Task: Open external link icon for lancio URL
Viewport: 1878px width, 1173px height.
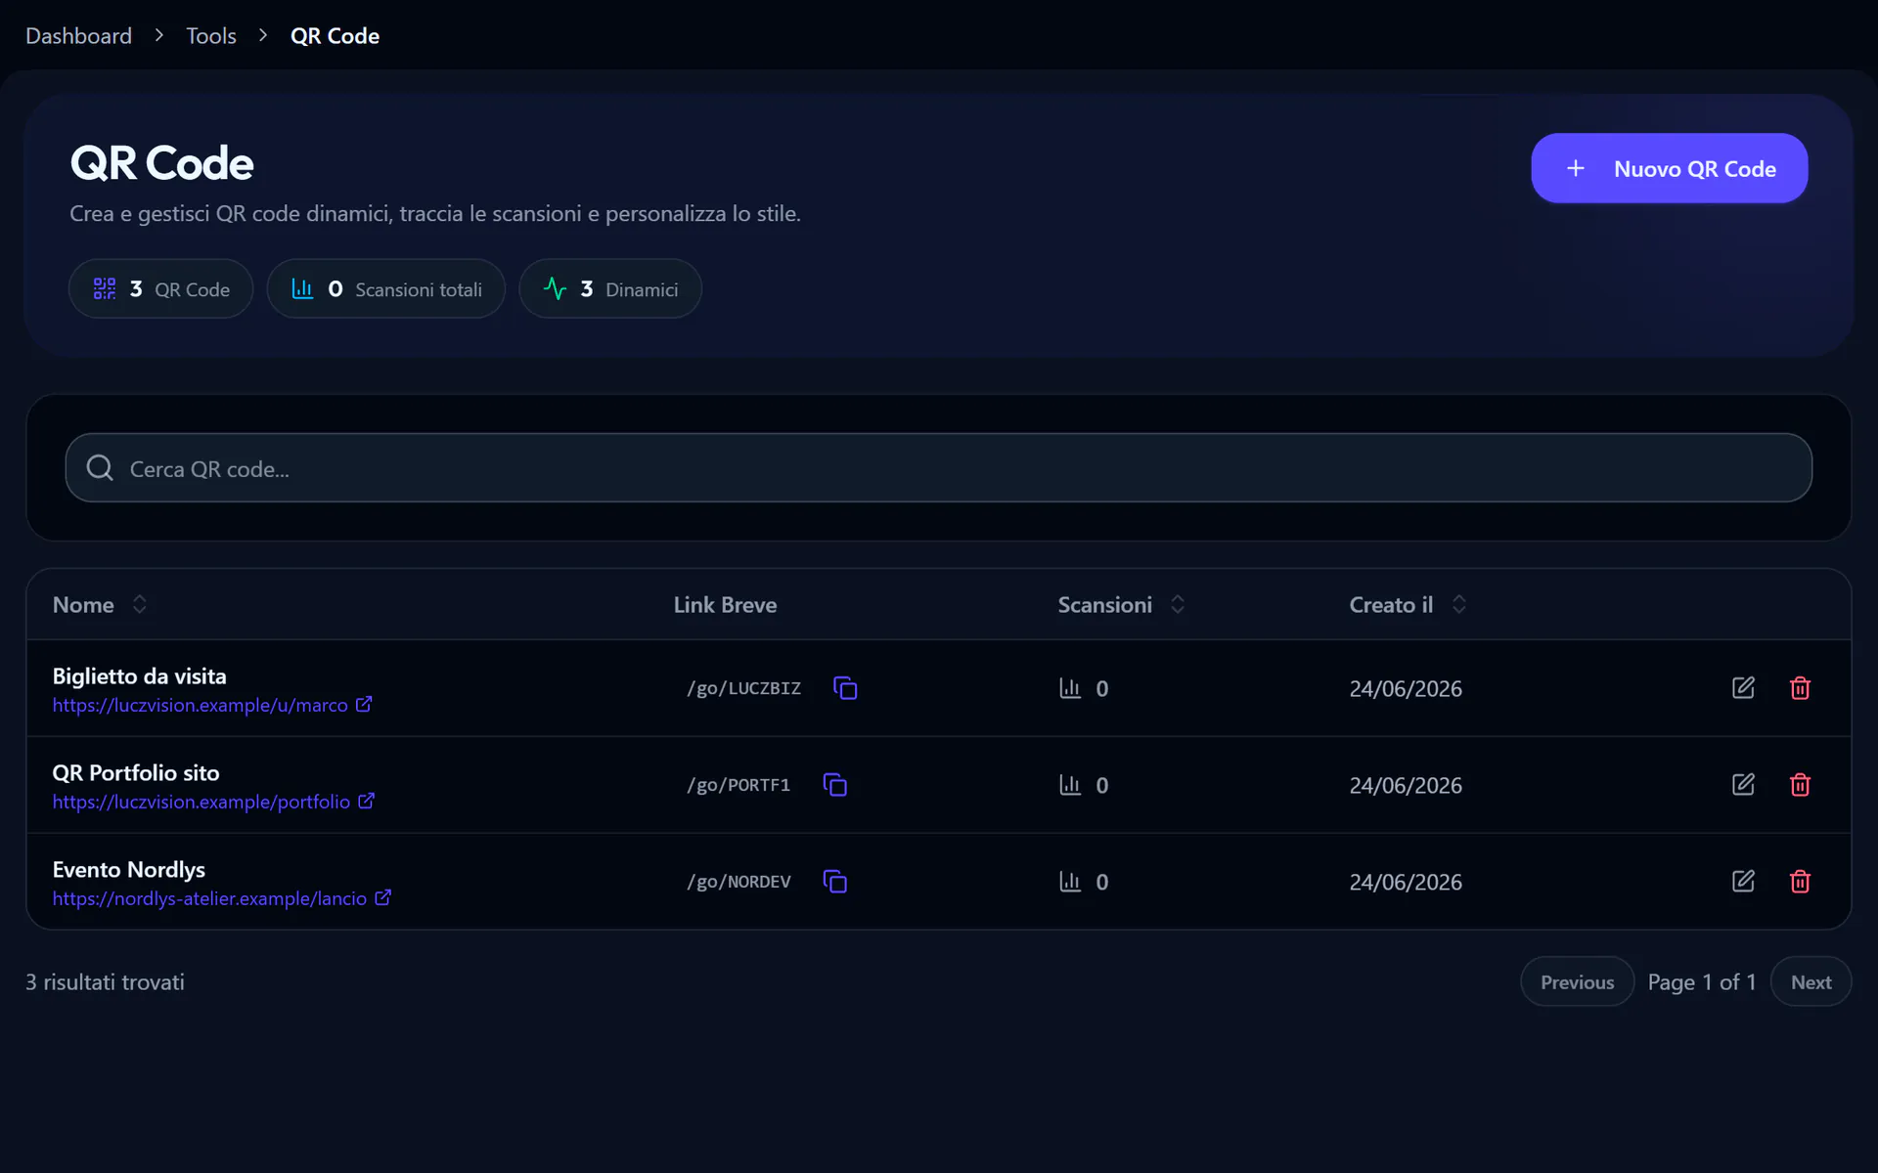Action: point(383,897)
